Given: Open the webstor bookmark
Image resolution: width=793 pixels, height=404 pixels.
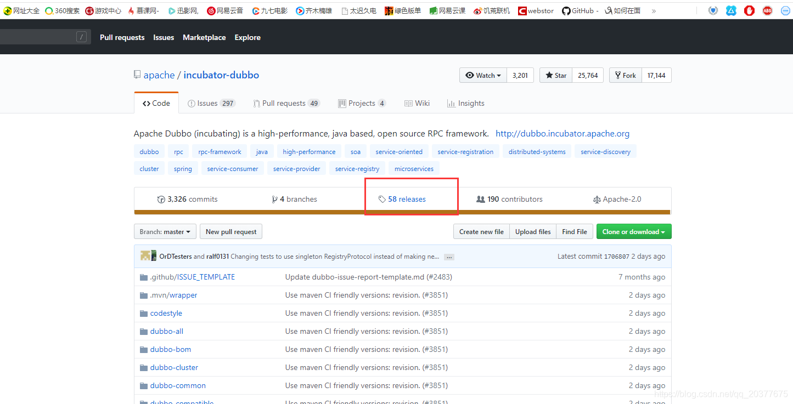Looking at the screenshot, I should pyautogui.click(x=536, y=10).
